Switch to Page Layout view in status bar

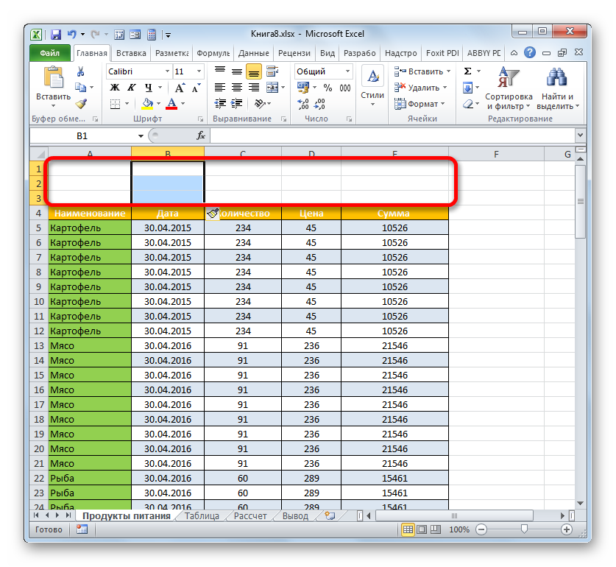[422, 529]
